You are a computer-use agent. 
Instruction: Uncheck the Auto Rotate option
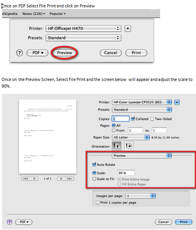tap(94, 164)
